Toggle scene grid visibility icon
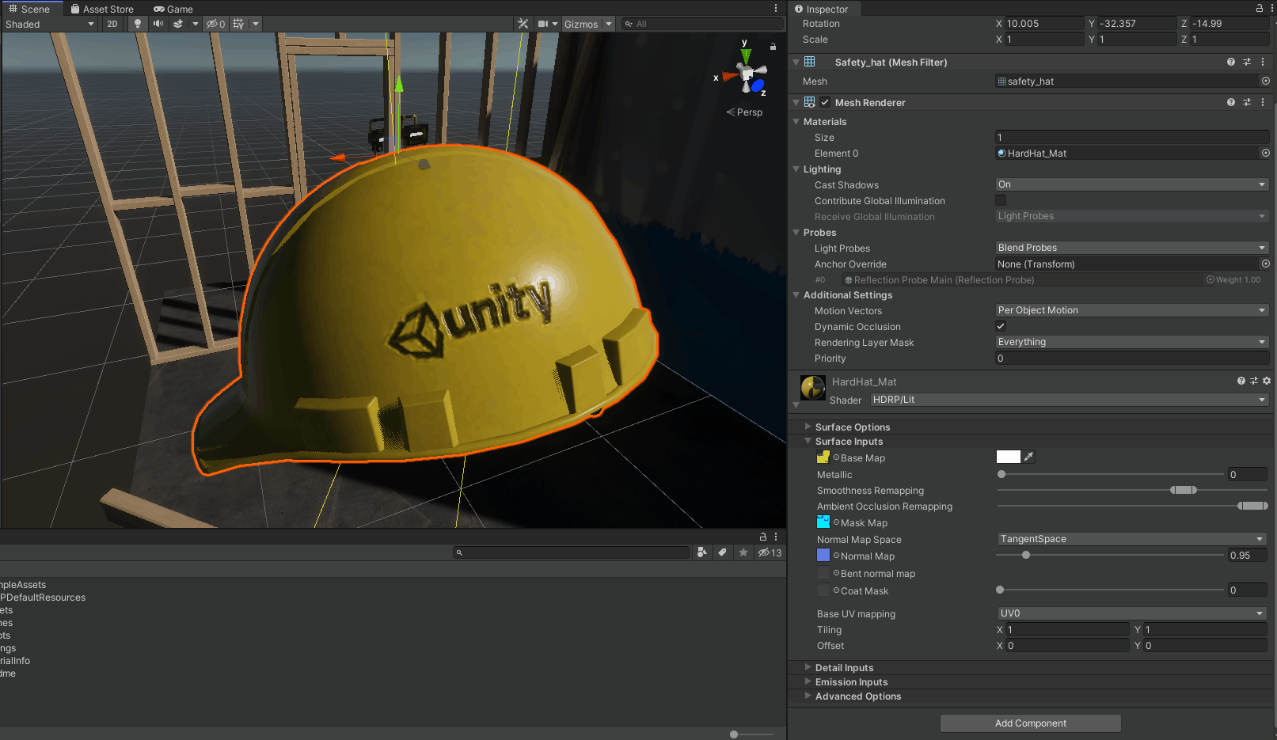This screenshot has width=1277, height=740. coord(238,24)
